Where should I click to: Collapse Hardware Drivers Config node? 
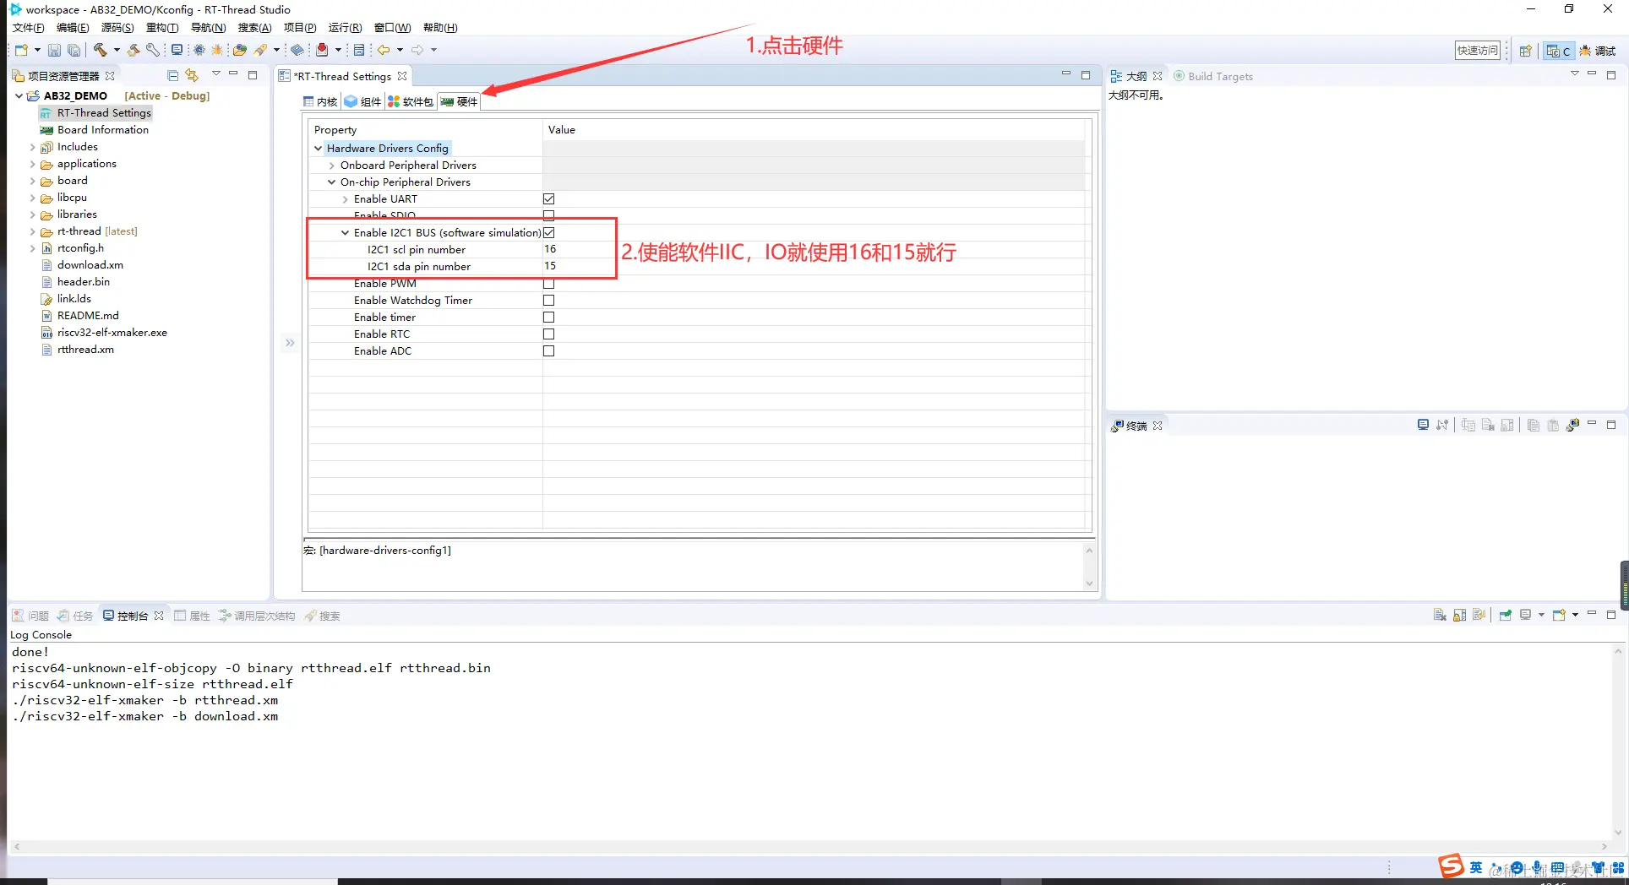(x=319, y=148)
